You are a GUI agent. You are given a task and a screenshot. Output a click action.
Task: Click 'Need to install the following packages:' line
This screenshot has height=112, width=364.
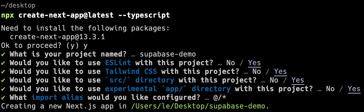tap(85, 28)
